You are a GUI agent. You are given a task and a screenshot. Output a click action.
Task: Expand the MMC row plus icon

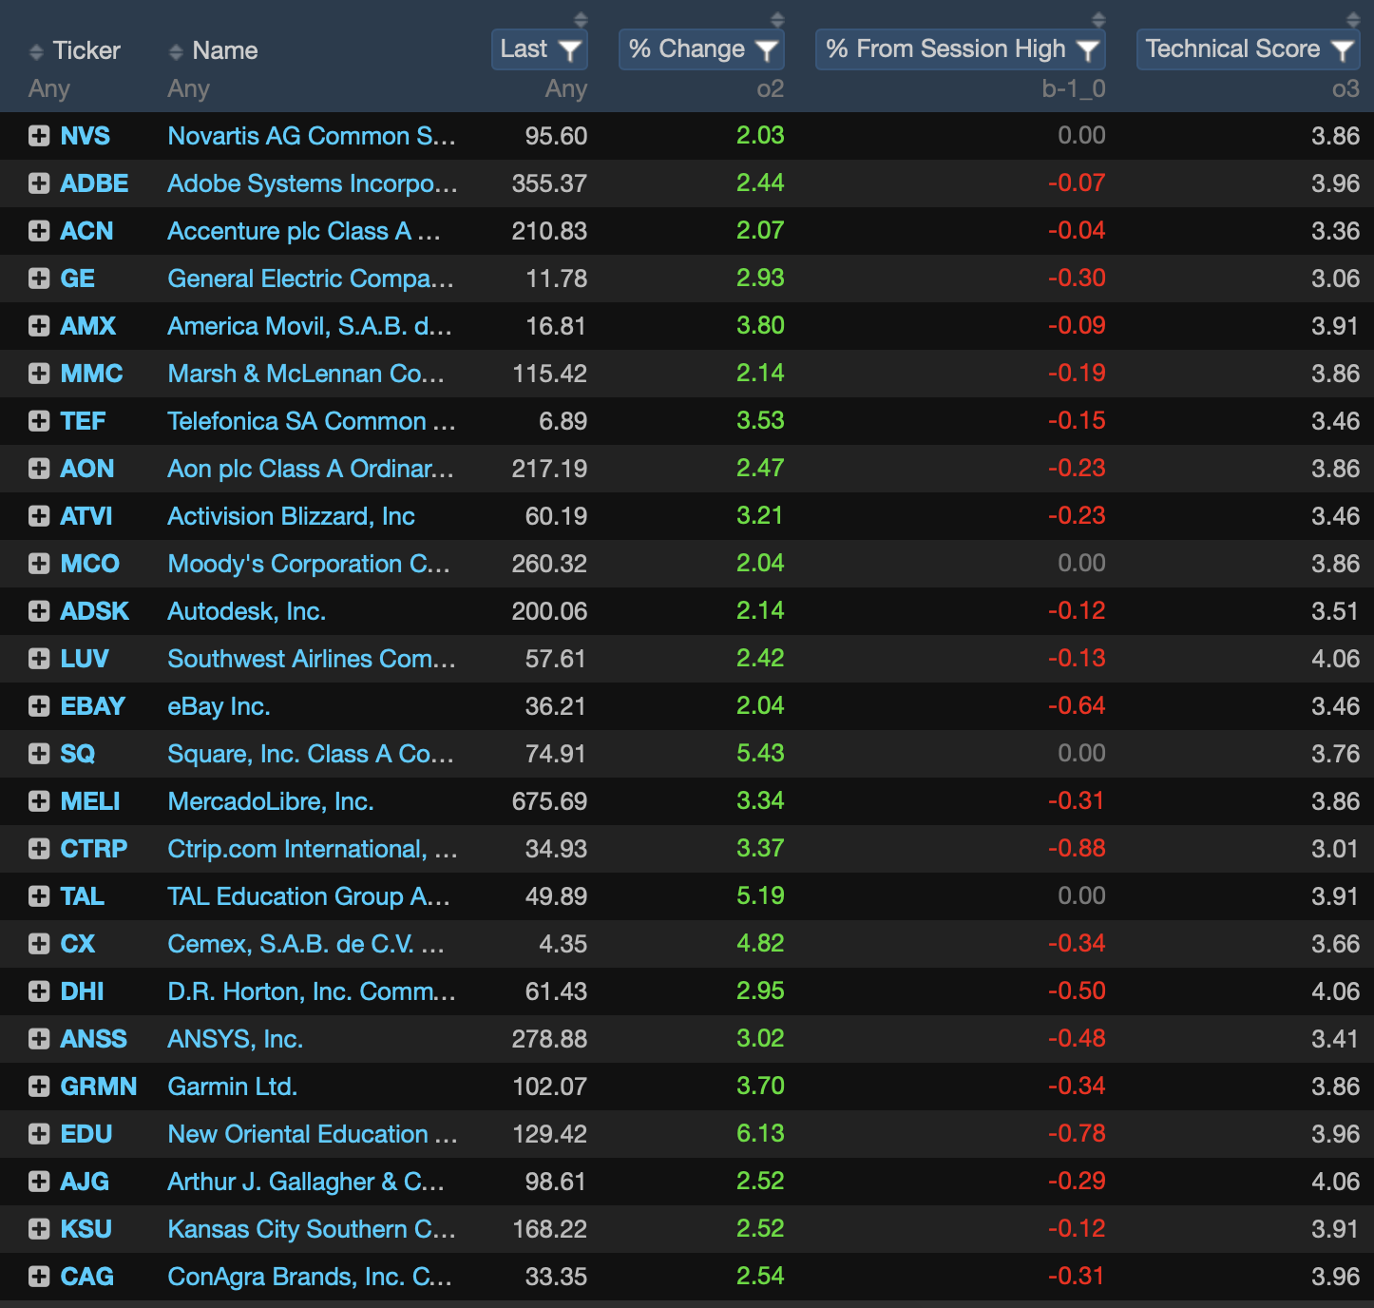coord(39,374)
